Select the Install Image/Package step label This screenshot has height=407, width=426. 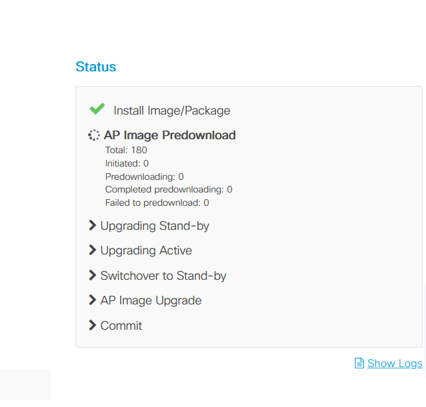[172, 111]
